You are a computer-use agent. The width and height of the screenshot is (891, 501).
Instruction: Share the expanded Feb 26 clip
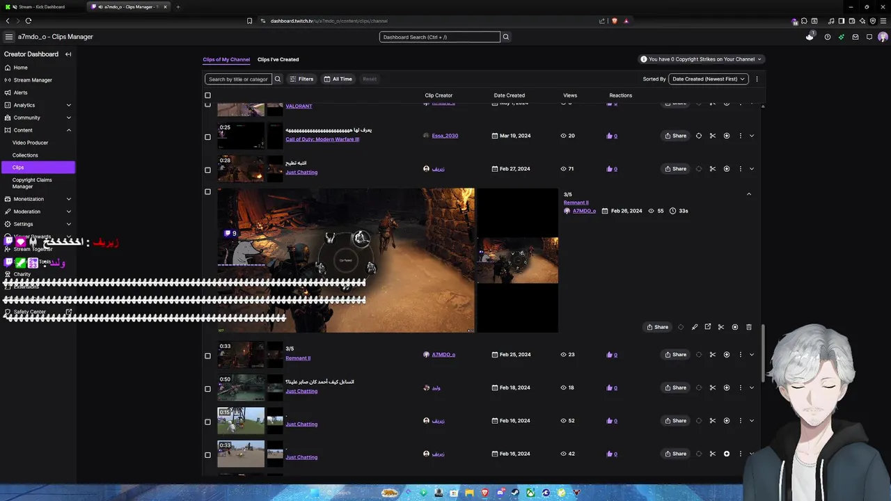coord(658,327)
